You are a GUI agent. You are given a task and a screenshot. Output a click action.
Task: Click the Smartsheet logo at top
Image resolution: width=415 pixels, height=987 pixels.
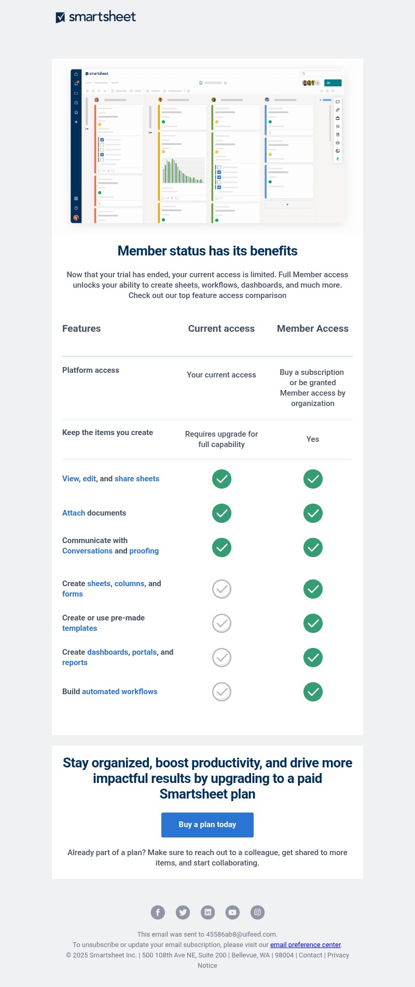pos(95,17)
